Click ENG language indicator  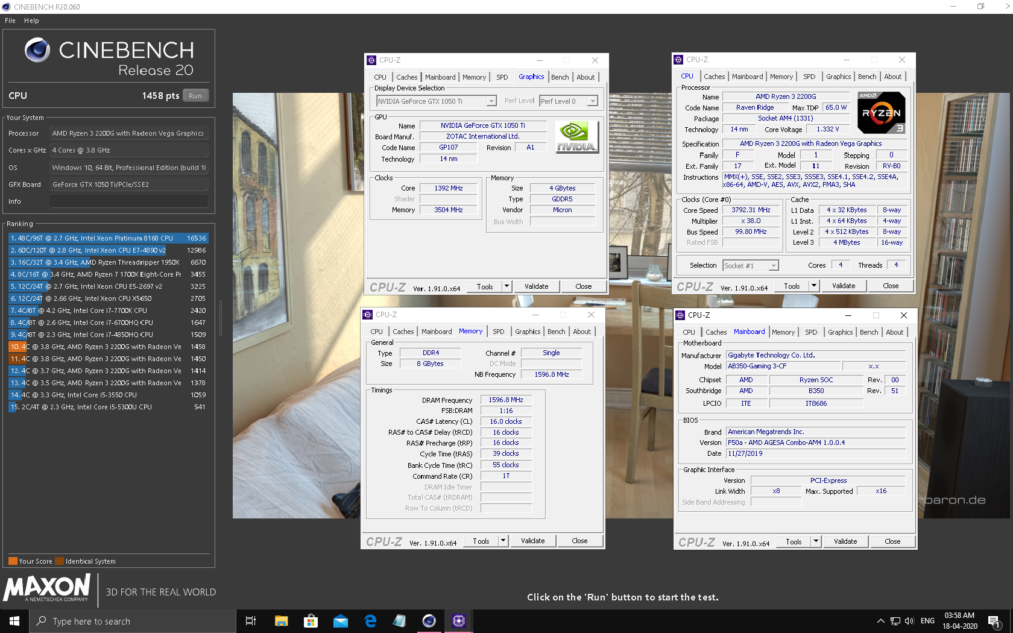pos(927,621)
